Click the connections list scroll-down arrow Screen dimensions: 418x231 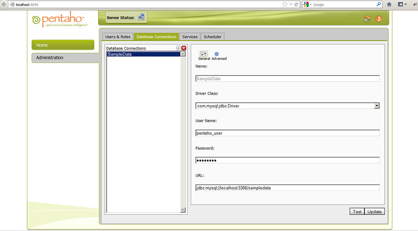click(x=183, y=210)
